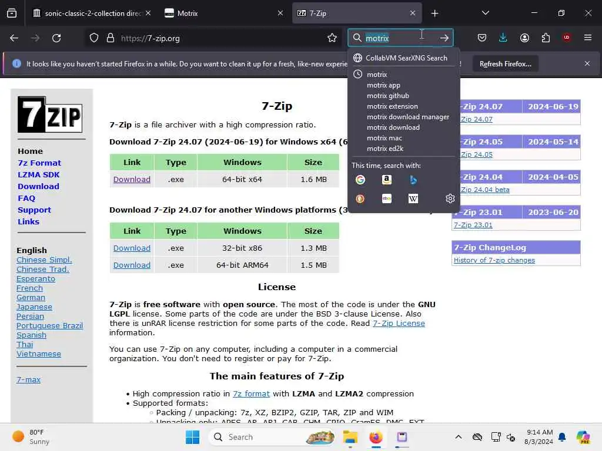Download the 64-bit x64 .exe
Viewport: 602px width, 451px height.
coord(132,180)
